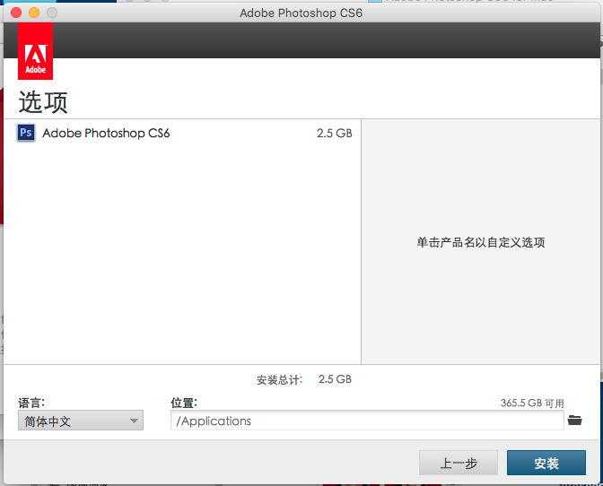Open the 简体中文 language dropdown
Viewport: 603px width, 486px height.
coord(81,421)
